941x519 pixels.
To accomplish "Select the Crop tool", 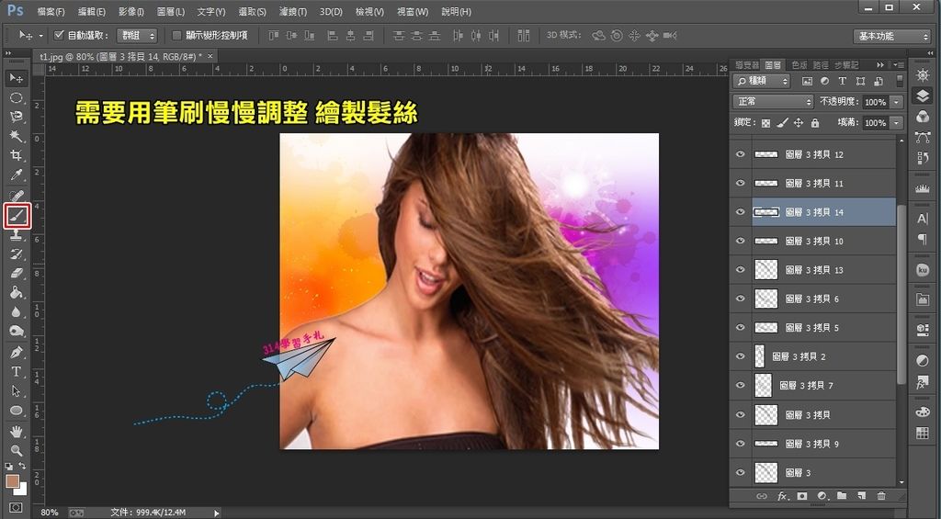I will tap(17, 155).
